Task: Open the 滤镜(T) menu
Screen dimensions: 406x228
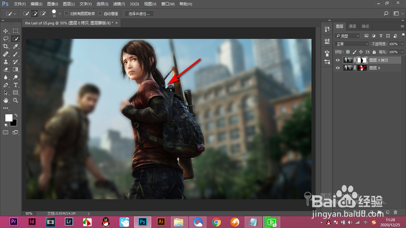Action: pos(119,4)
